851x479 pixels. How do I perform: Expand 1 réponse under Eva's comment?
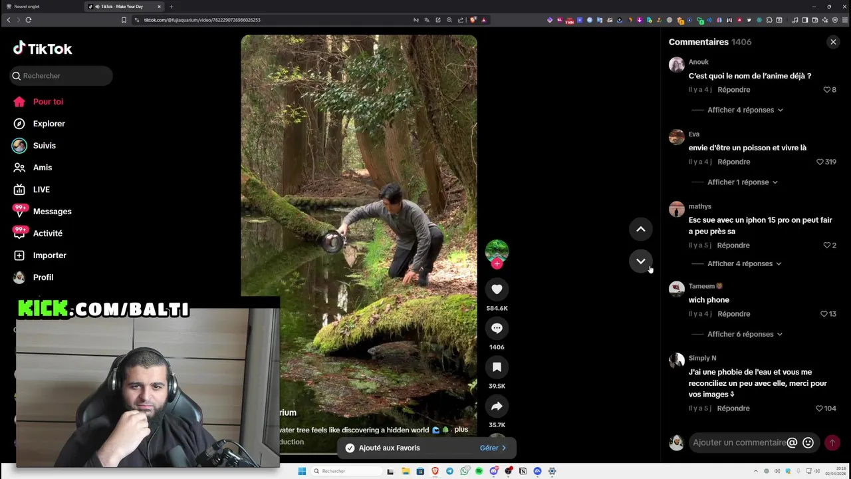point(743,182)
